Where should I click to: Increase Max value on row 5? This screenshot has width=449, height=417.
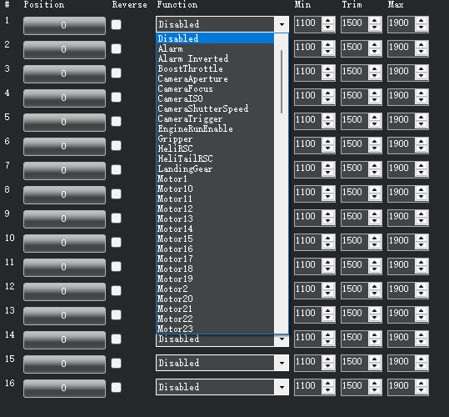click(x=422, y=118)
